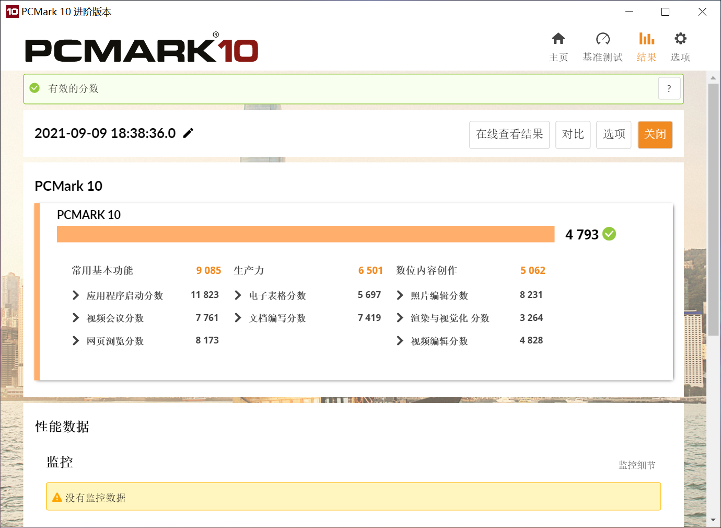
Task: Open the question mark help button
Action: click(669, 88)
